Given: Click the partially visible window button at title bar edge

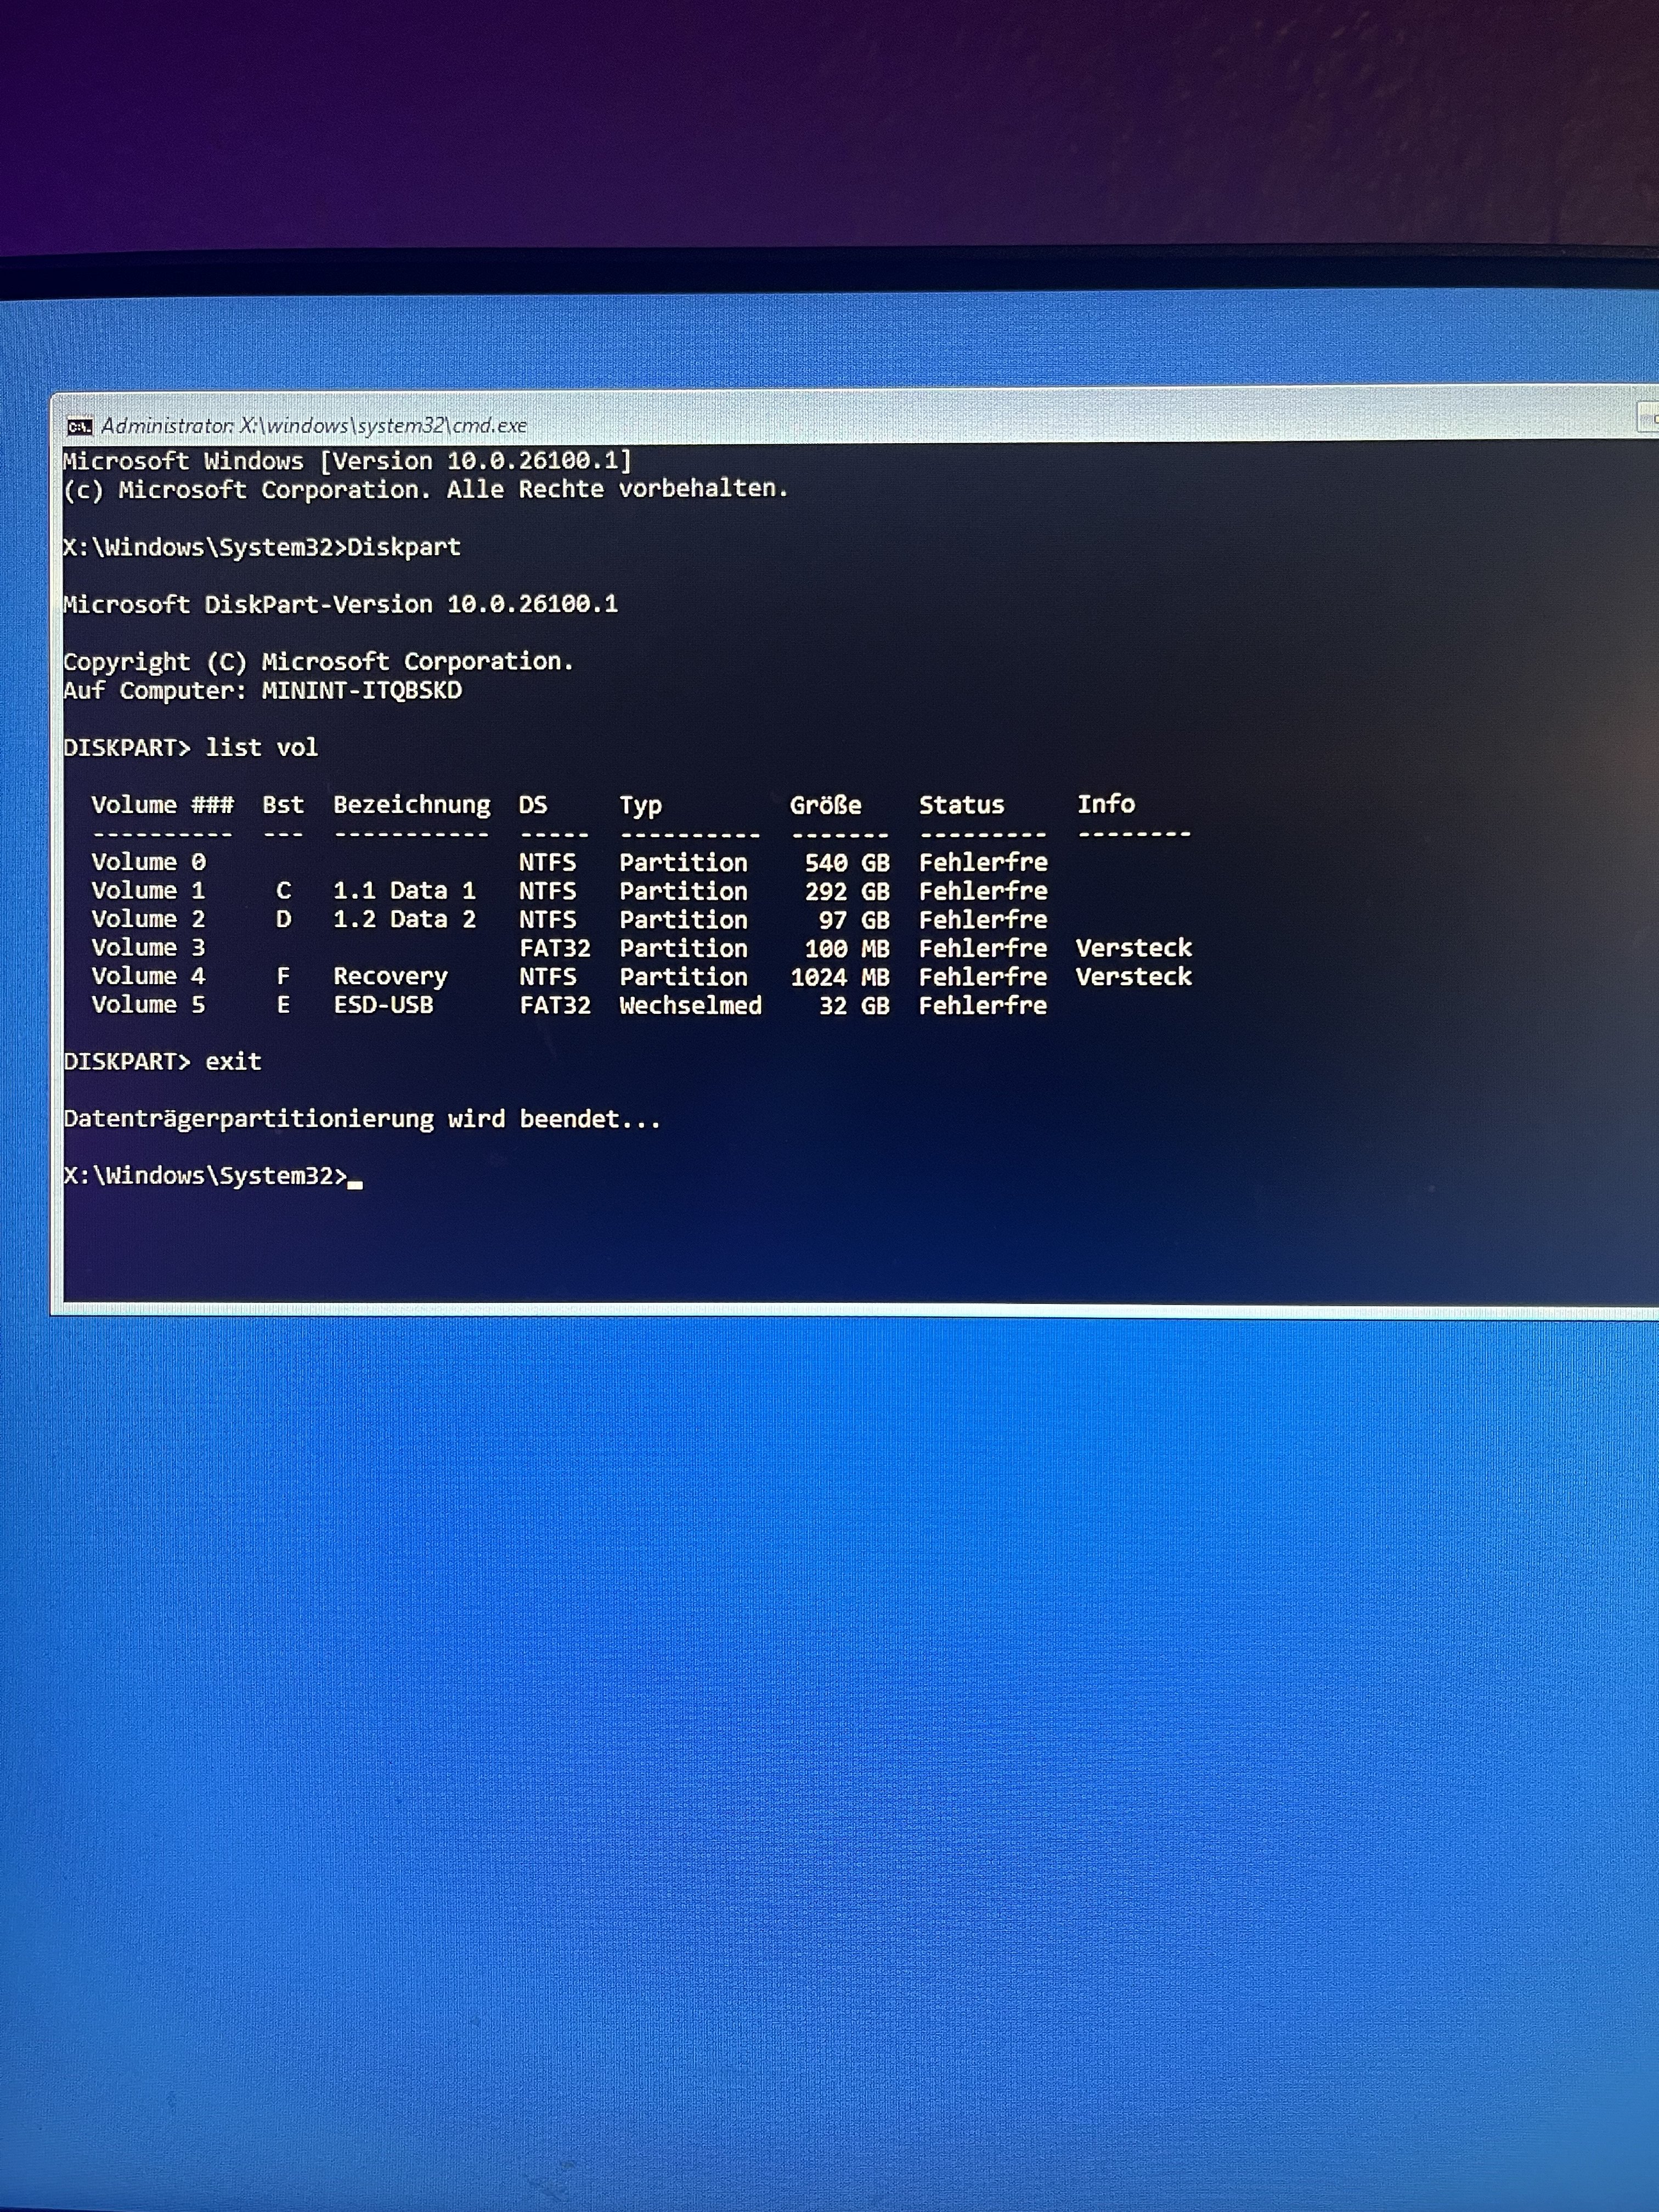Looking at the screenshot, I should tap(1648, 418).
